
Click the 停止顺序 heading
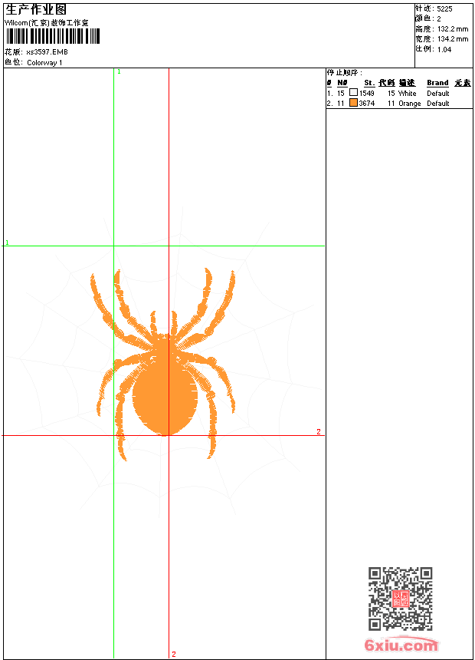pyautogui.click(x=344, y=73)
